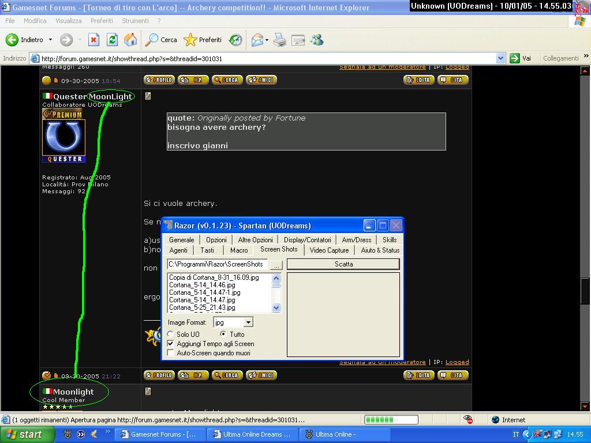This screenshot has height=443, width=591.
Task: Open the Arm/Dress tab in Razor
Action: (x=357, y=239)
